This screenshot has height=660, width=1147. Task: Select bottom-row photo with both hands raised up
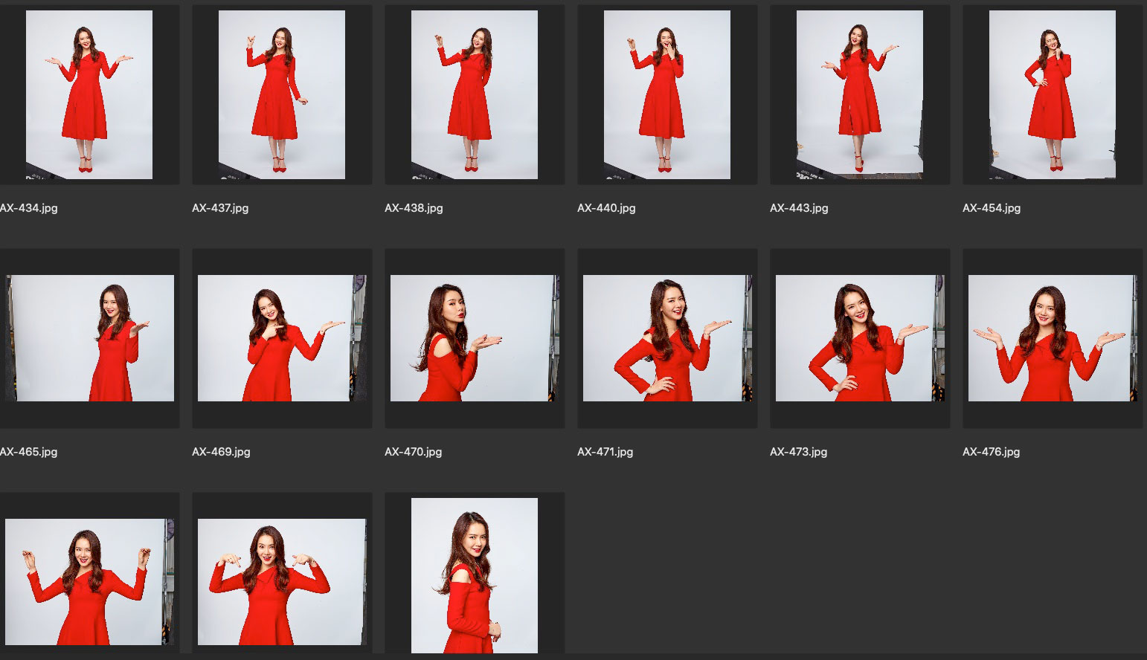[89, 581]
